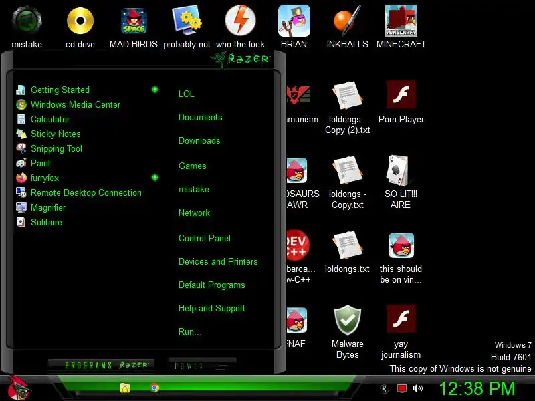The width and height of the screenshot is (535, 401).
Task: Show hidden tray icons arrow
Action: coord(385,388)
